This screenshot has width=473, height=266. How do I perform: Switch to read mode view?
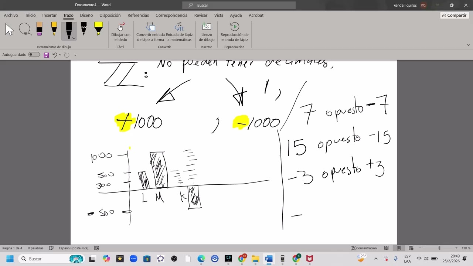pyautogui.click(x=386, y=248)
